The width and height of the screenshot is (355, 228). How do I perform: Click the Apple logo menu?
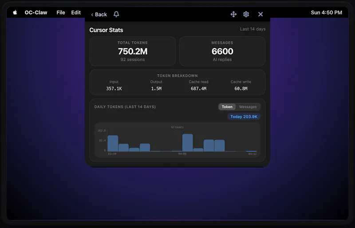tap(15, 12)
